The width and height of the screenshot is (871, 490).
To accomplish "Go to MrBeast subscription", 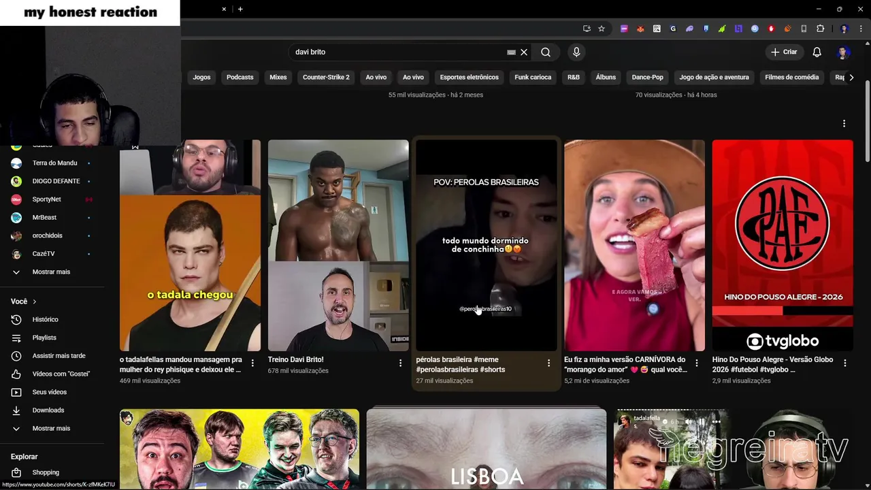I will 52,218.
